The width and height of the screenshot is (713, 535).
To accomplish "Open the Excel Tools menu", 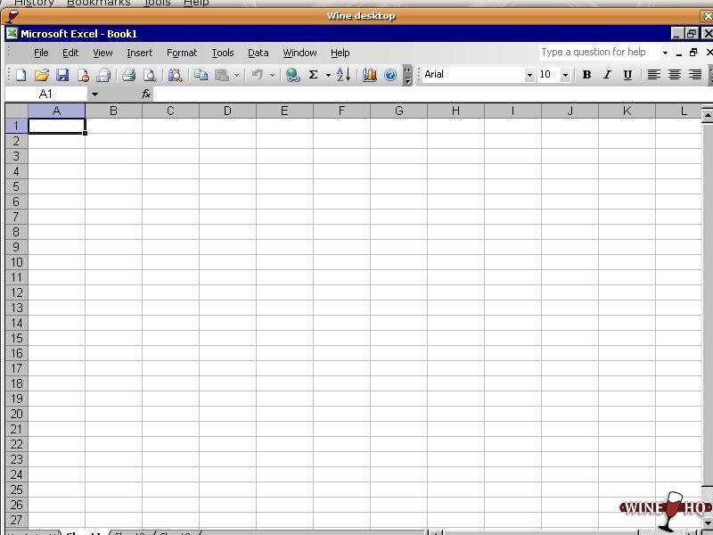I will [x=223, y=53].
